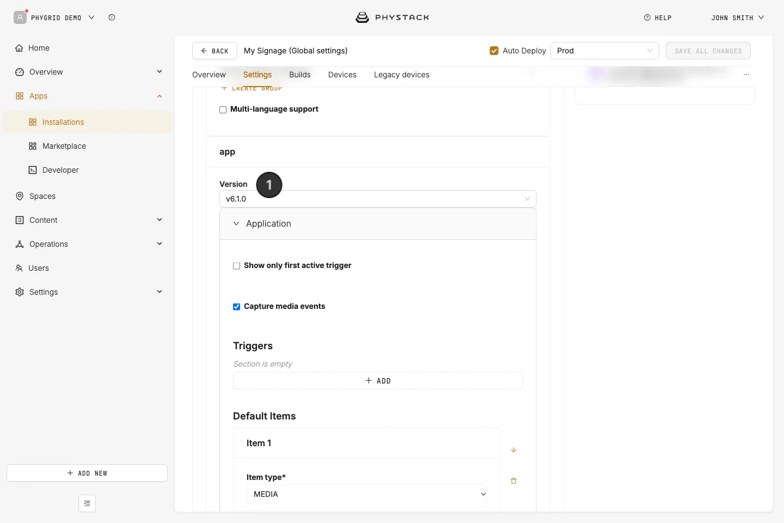Click the Apps grid icon in sidebar
The width and height of the screenshot is (784, 523).
click(20, 96)
